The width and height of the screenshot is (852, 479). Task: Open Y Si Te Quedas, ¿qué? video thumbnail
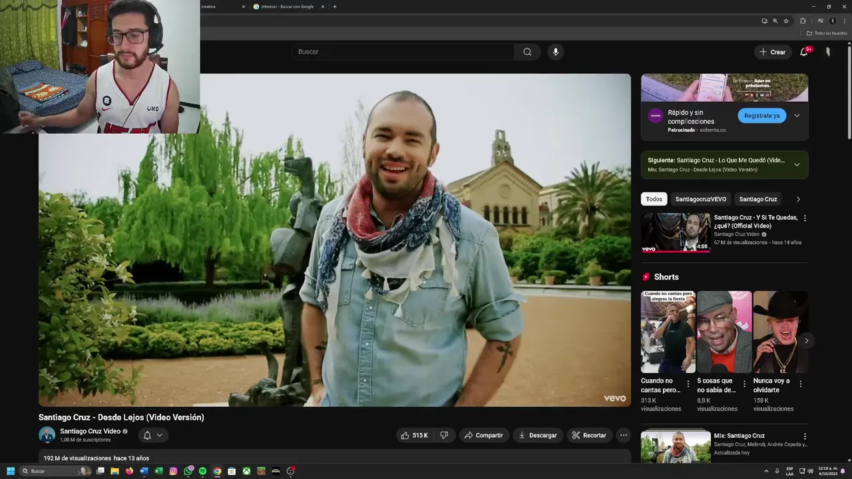tap(676, 232)
